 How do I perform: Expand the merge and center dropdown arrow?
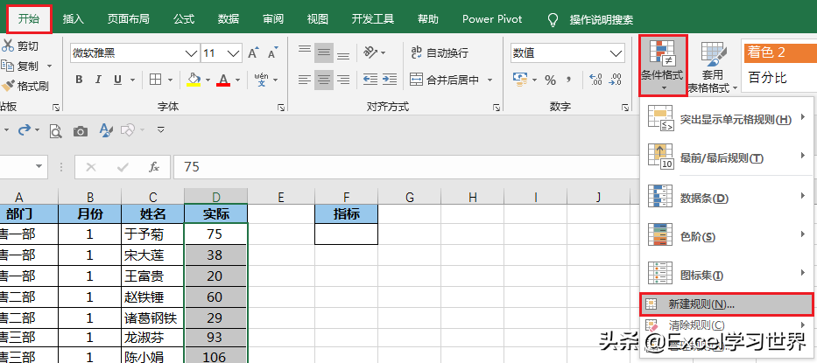pyautogui.click(x=489, y=80)
